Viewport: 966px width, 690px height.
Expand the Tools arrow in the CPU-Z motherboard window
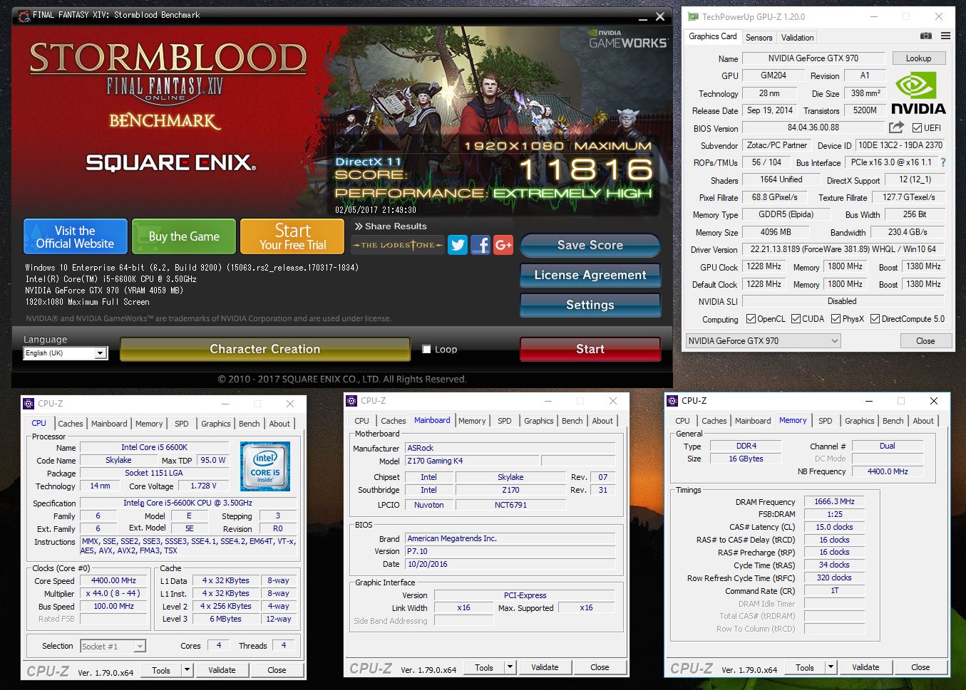click(x=510, y=667)
